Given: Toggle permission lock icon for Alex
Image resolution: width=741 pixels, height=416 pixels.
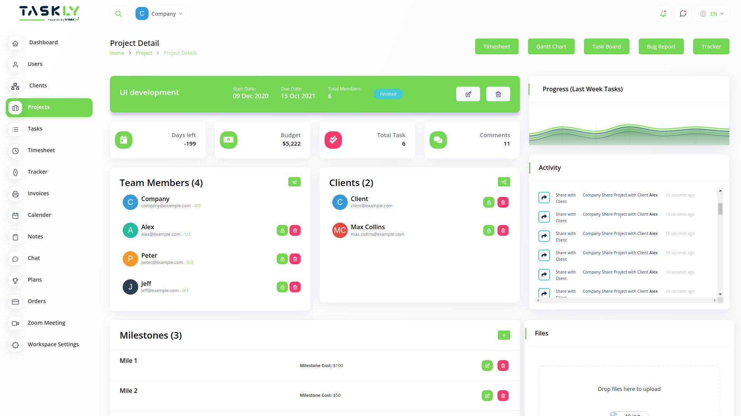Looking at the screenshot, I should [x=282, y=230].
